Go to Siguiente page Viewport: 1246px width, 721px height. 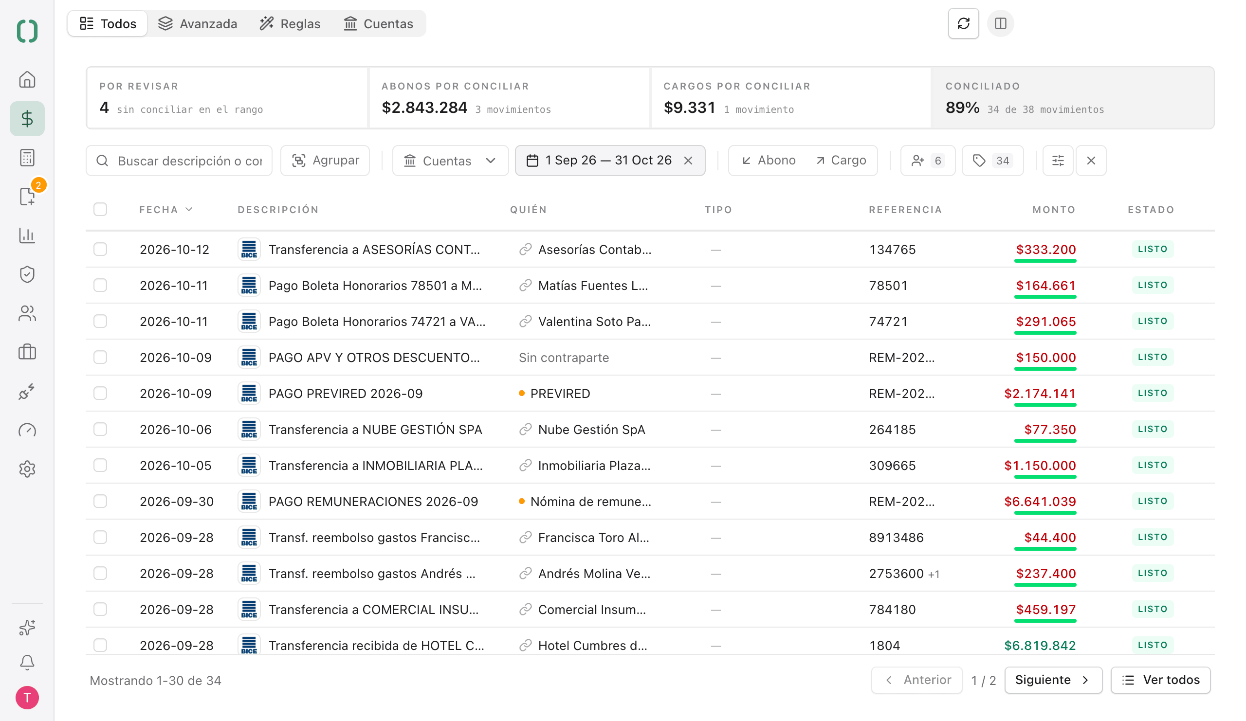[x=1053, y=680]
